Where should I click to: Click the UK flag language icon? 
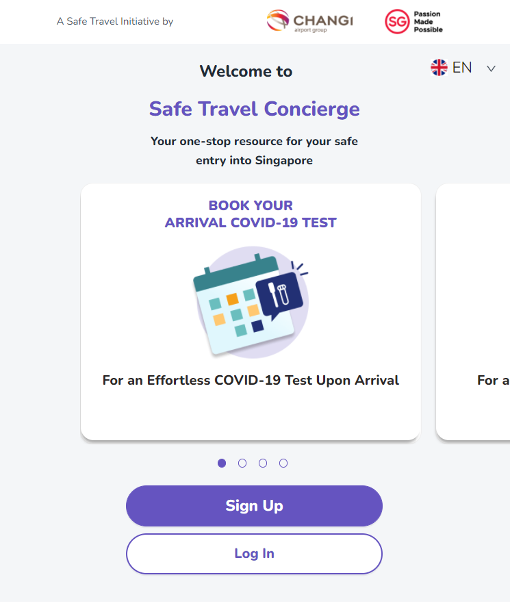click(x=439, y=67)
